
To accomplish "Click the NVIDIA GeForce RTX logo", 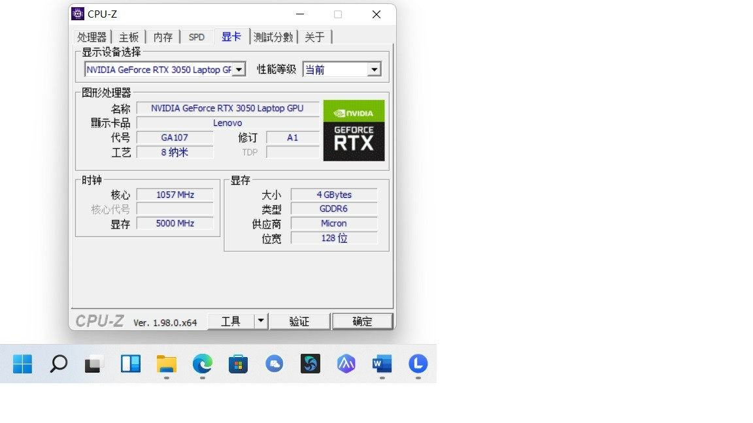I will click(x=354, y=131).
